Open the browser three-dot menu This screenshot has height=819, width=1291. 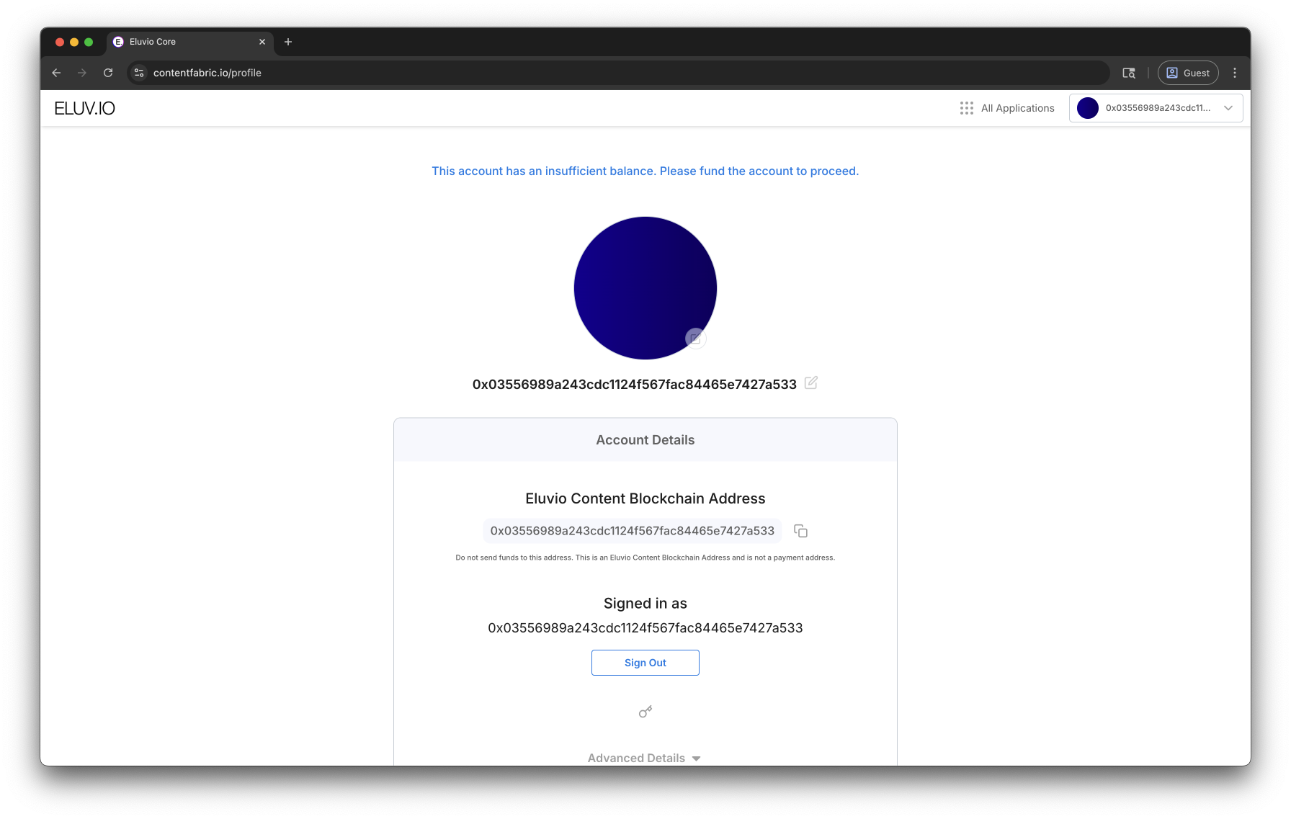coord(1235,73)
